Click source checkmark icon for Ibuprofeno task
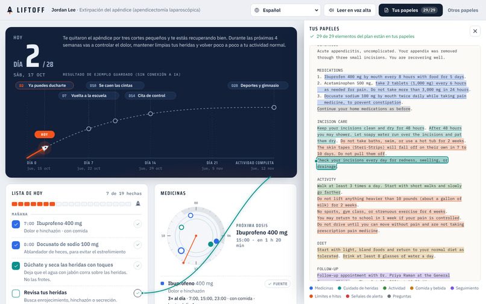 point(137,224)
